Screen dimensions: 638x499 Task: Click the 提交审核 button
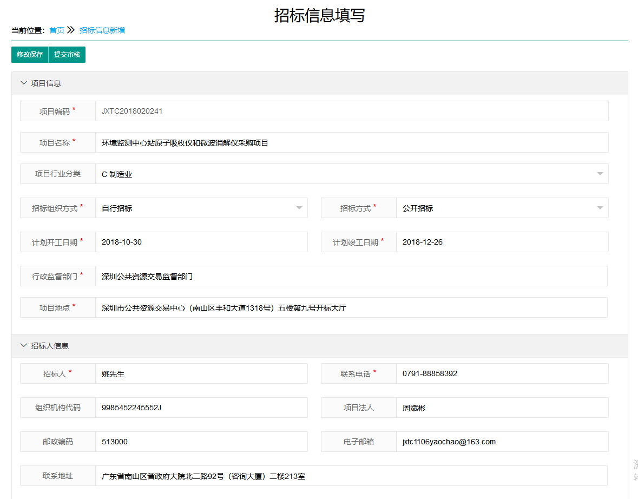coord(67,55)
